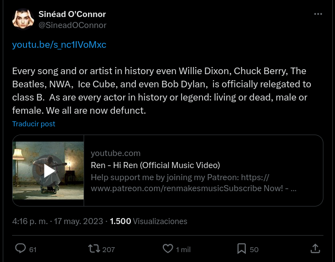Click the share upload arrow icon
The height and width of the screenshot is (262, 335).
315,249
